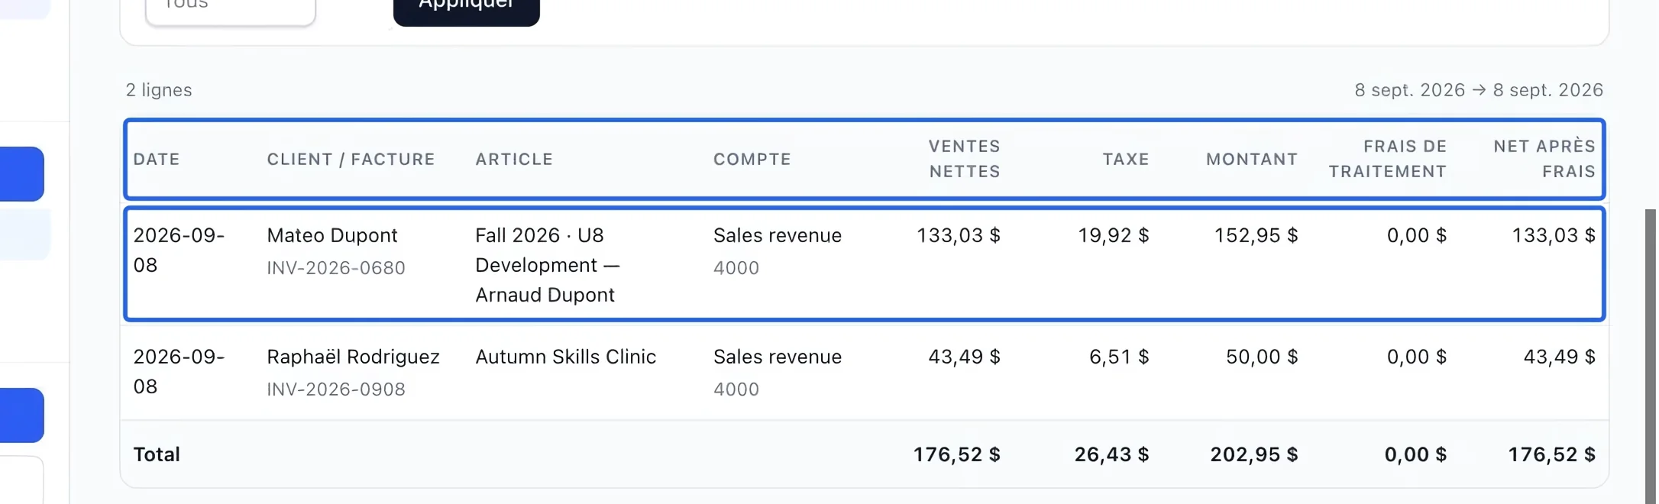
Task: Click the date range 8 sept. 2026 label
Action: [1479, 90]
